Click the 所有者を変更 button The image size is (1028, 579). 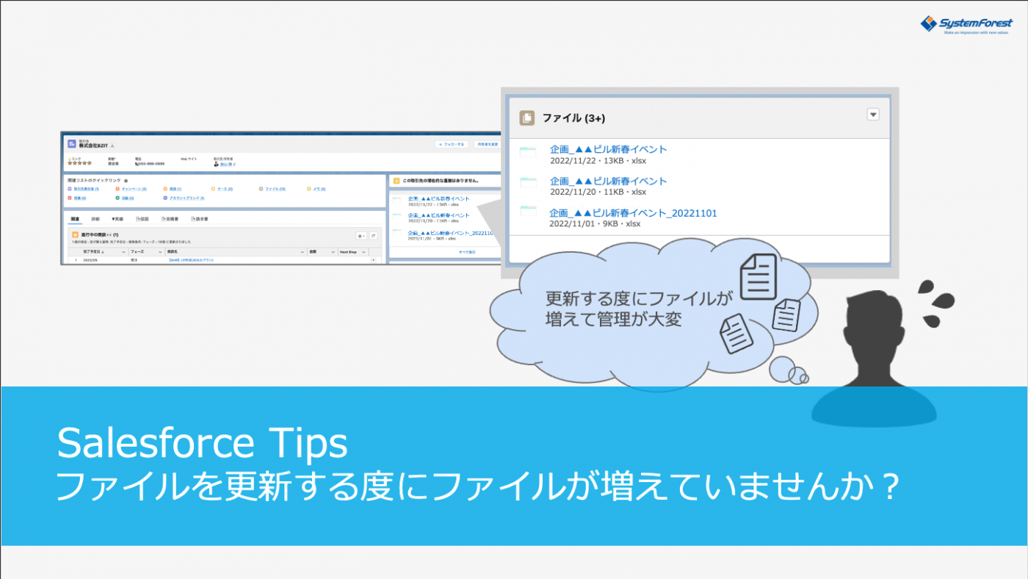click(488, 144)
